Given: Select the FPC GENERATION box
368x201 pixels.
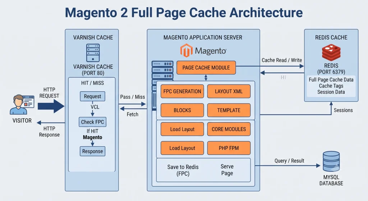Looking at the screenshot, I should pos(182,91).
